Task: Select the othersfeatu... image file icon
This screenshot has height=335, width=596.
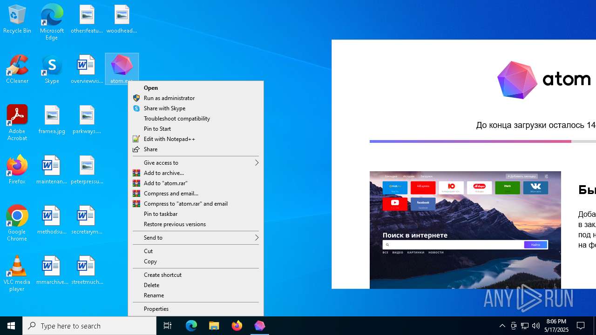Action: 87,20
